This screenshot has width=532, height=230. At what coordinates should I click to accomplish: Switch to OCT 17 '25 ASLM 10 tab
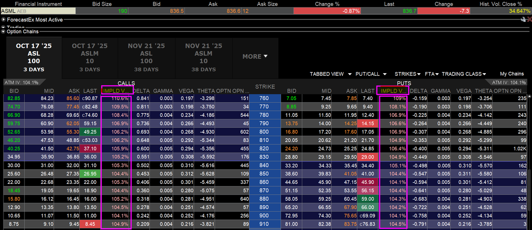[90, 58]
